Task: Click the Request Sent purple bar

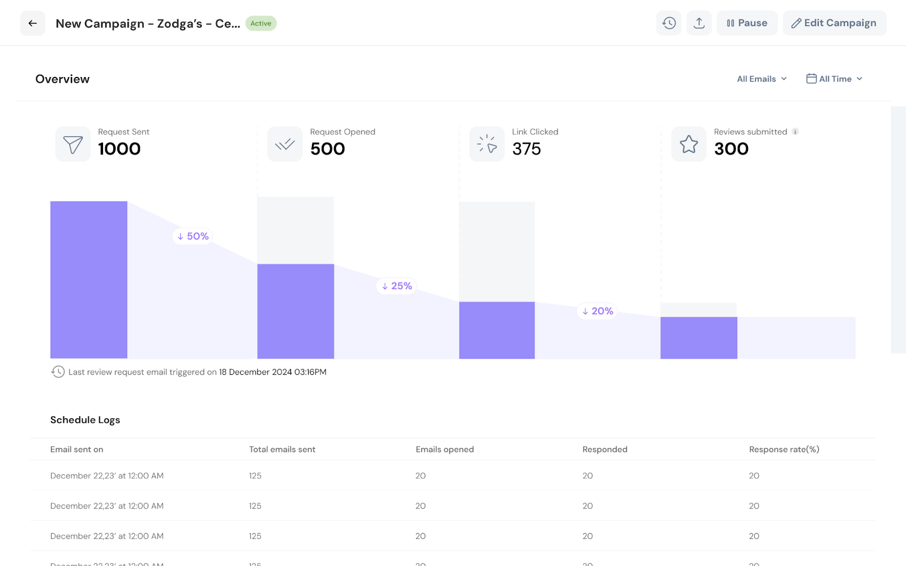Action: point(89,280)
